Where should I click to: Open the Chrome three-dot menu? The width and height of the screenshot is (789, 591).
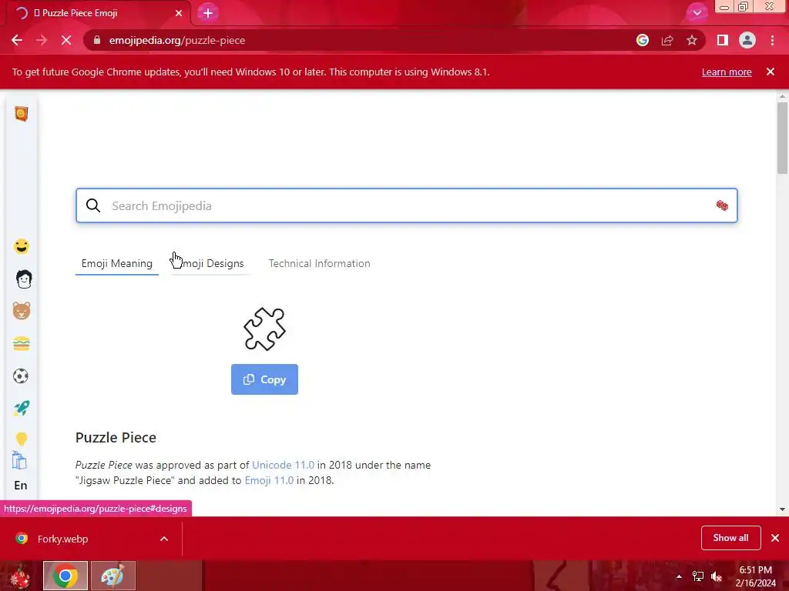point(772,40)
